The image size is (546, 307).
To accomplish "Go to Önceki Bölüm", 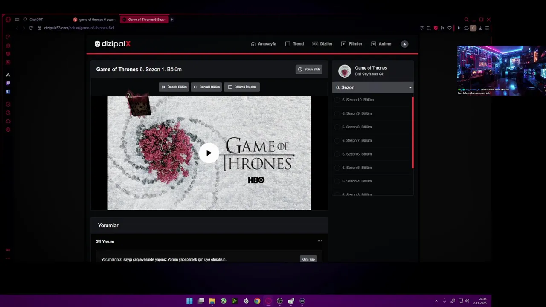I will [x=174, y=87].
